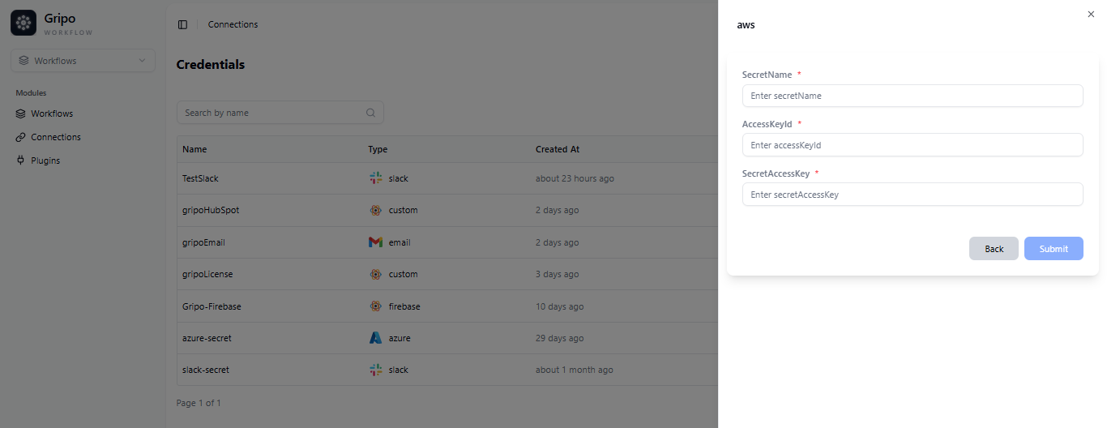Click the Azure icon in azure-secret row
This screenshot has width=1107, height=428.
tap(375, 338)
